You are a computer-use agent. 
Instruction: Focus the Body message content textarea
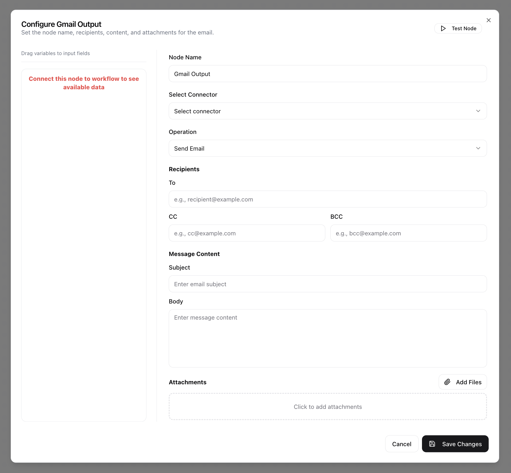[327, 339]
